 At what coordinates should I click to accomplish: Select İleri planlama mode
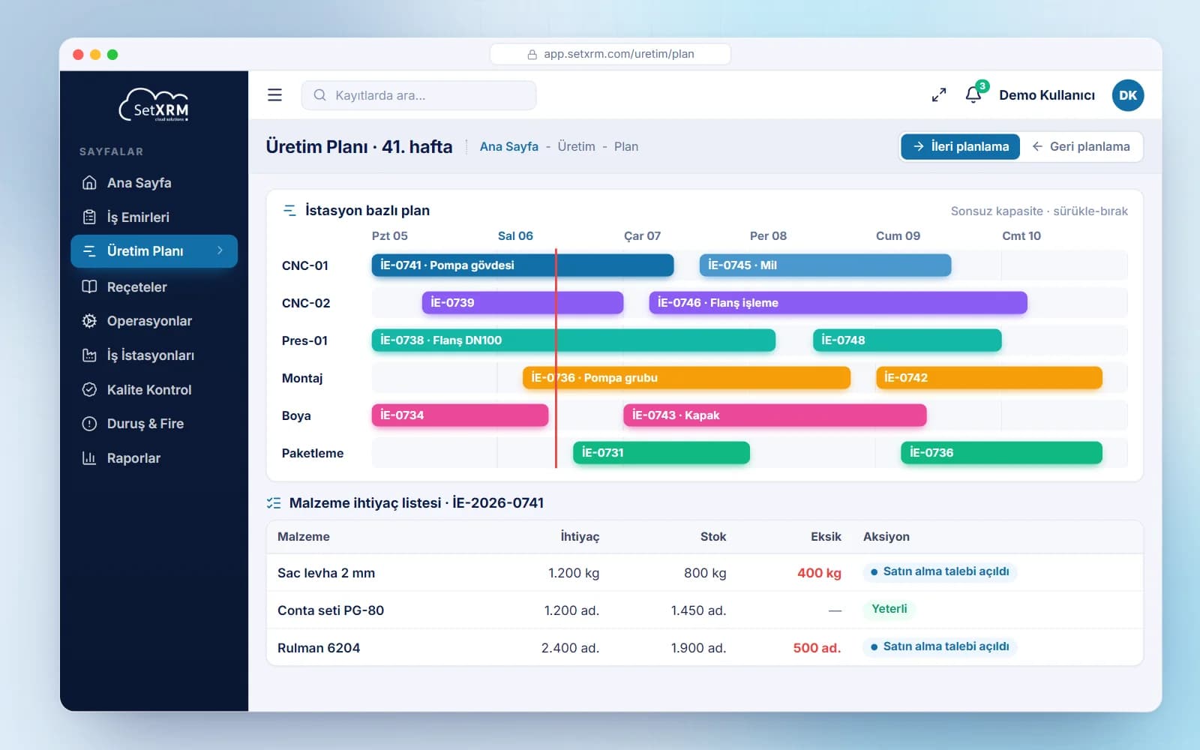[x=961, y=146]
